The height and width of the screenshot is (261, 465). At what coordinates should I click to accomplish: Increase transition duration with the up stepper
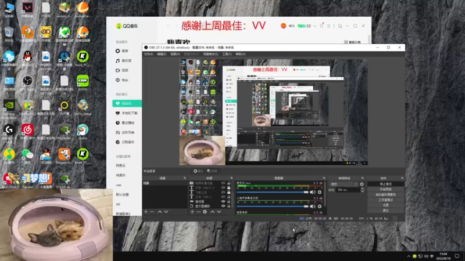[x=362, y=188]
